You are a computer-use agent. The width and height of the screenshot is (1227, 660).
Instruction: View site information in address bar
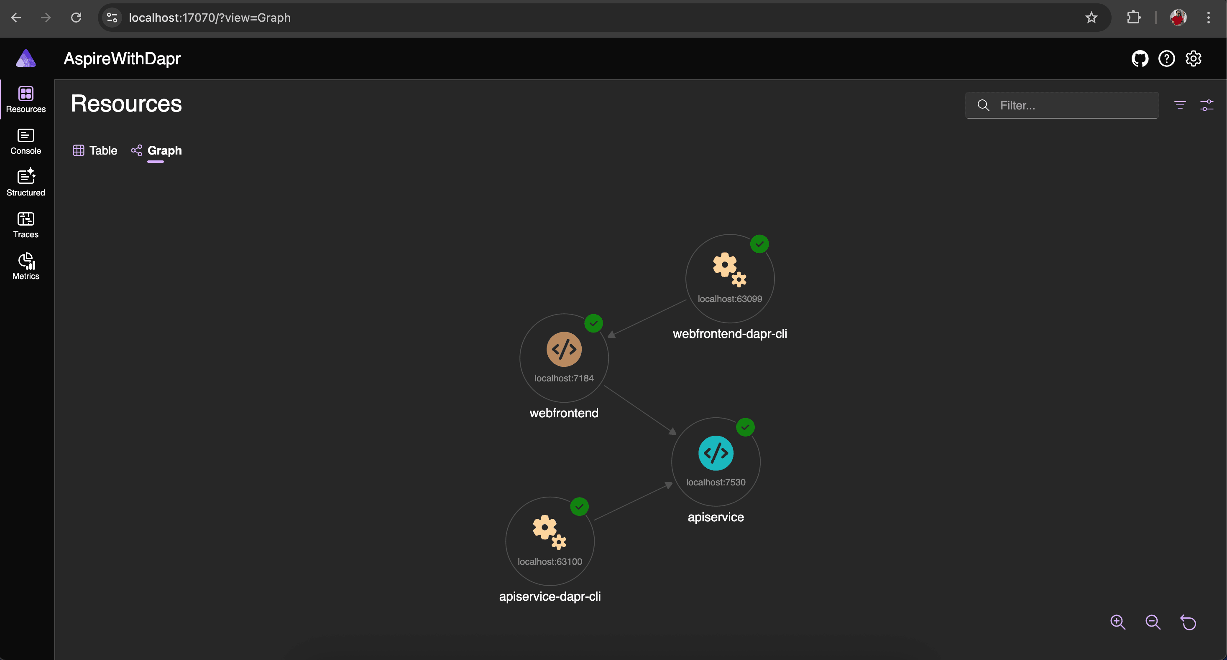click(112, 18)
